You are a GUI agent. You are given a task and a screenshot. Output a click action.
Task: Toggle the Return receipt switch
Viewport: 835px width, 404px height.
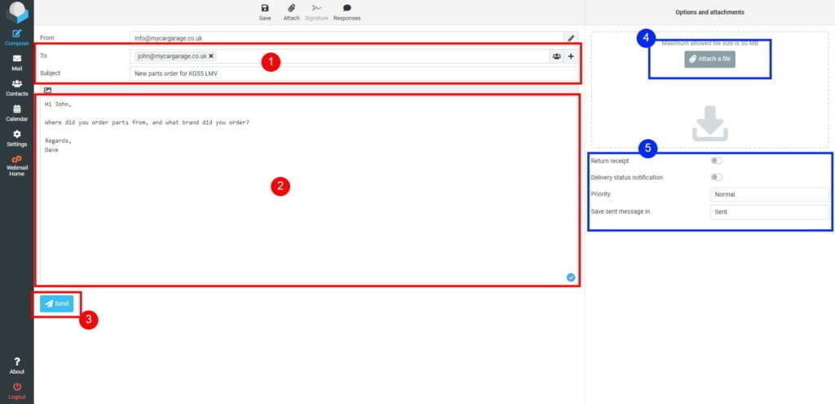pos(716,161)
